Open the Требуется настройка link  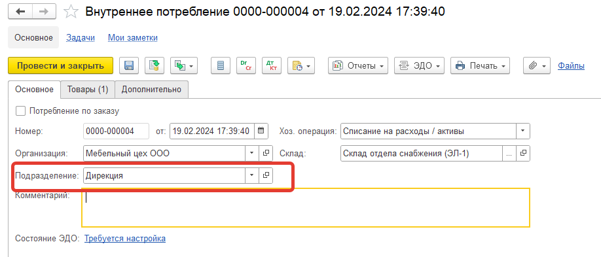[125, 239]
